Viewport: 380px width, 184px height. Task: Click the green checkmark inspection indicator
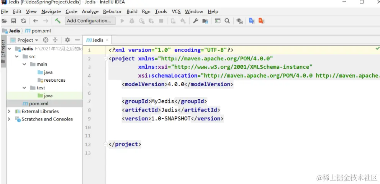(x=377, y=48)
